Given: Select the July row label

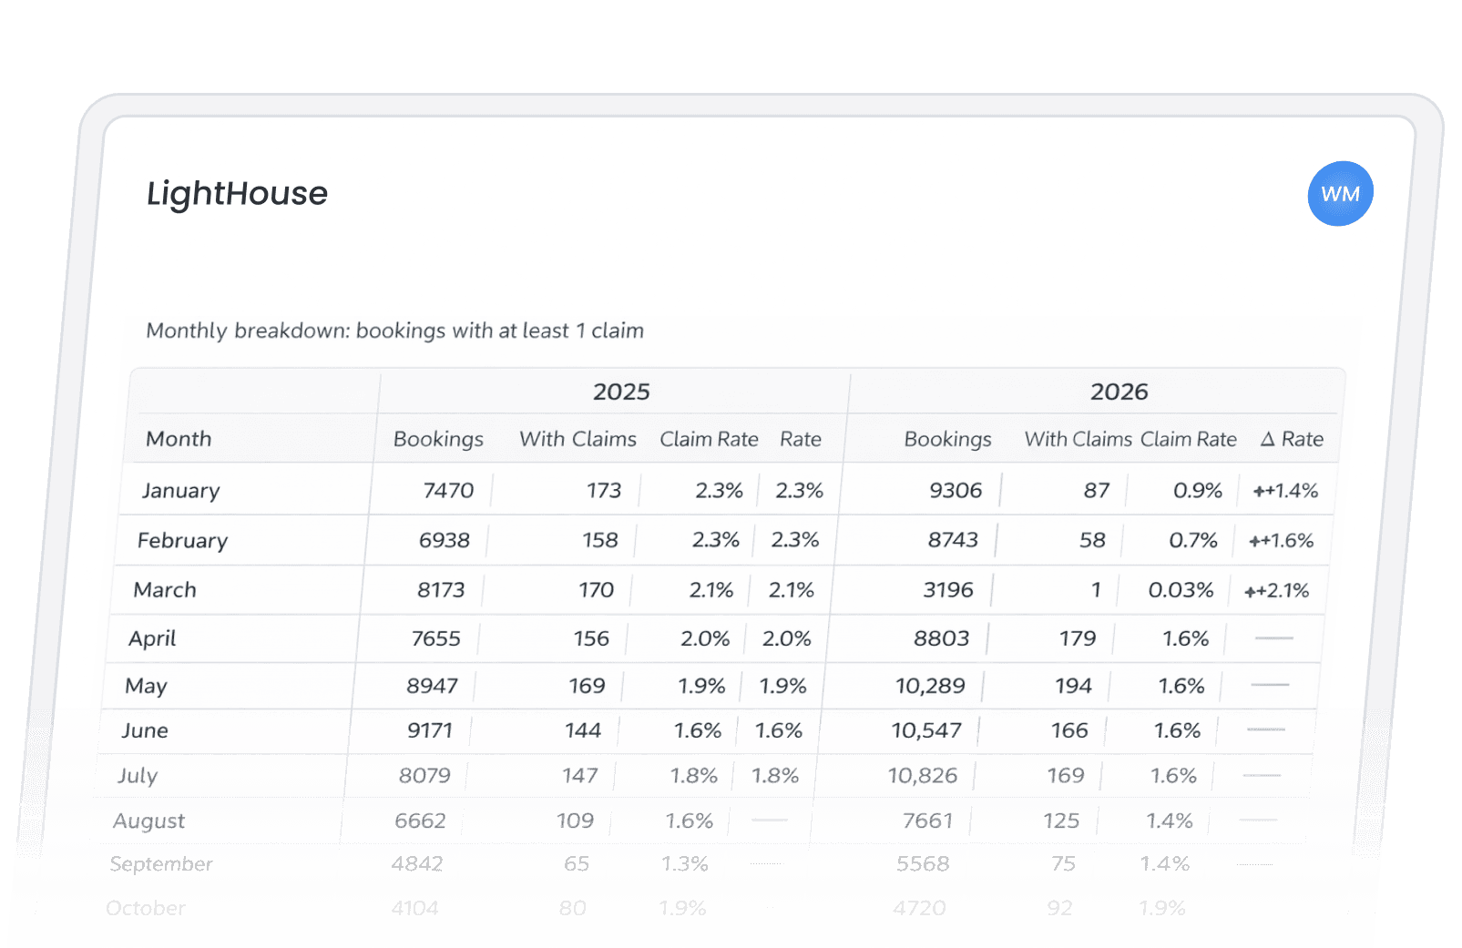Looking at the screenshot, I should point(138,776).
